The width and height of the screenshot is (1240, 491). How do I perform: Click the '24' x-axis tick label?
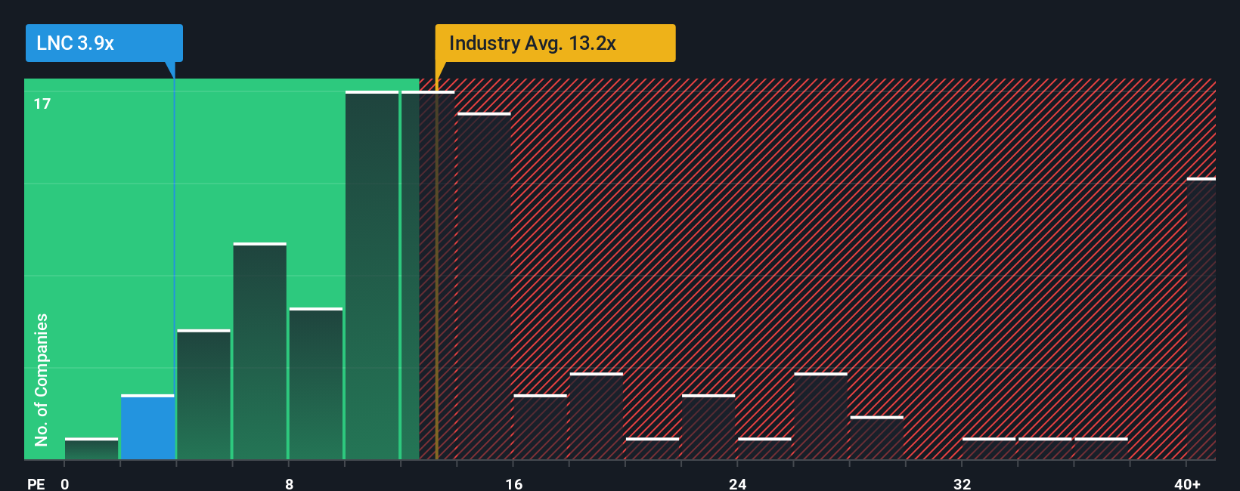(738, 483)
